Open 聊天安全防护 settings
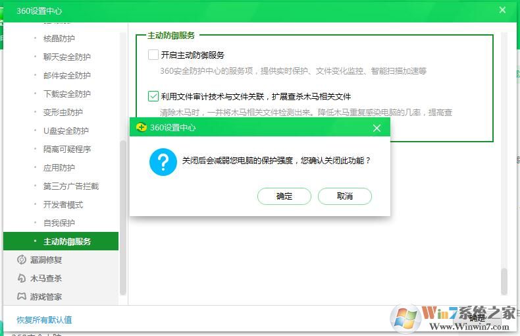Image resolution: width=520 pixels, height=336 pixels. click(x=66, y=57)
